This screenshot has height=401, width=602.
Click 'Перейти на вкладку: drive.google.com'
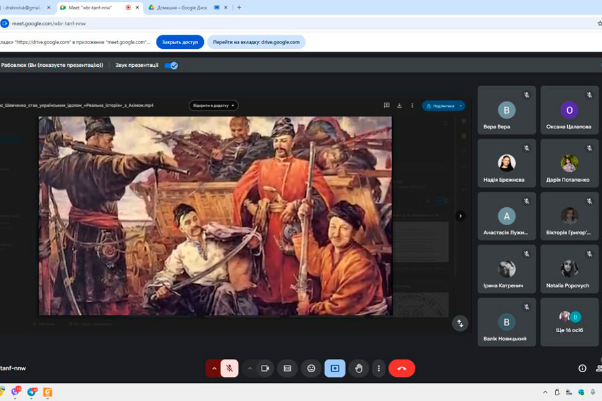[256, 41]
